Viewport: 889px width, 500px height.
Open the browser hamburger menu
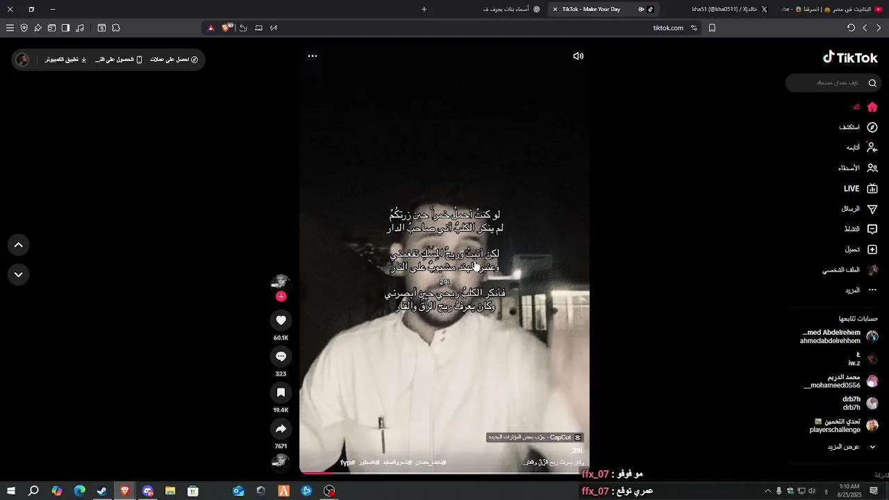(10, 28)
